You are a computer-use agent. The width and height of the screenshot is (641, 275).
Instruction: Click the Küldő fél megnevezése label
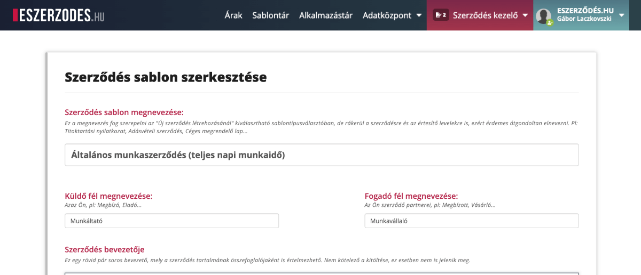pos(108,196)
